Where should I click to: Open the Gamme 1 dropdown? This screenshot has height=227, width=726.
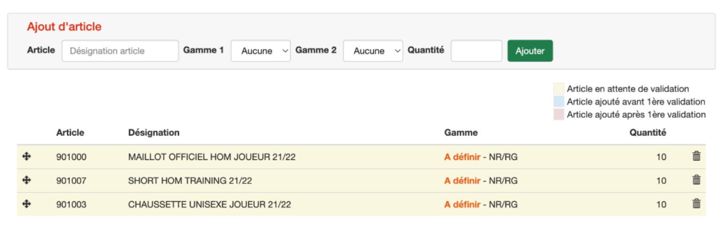point(261,51)
